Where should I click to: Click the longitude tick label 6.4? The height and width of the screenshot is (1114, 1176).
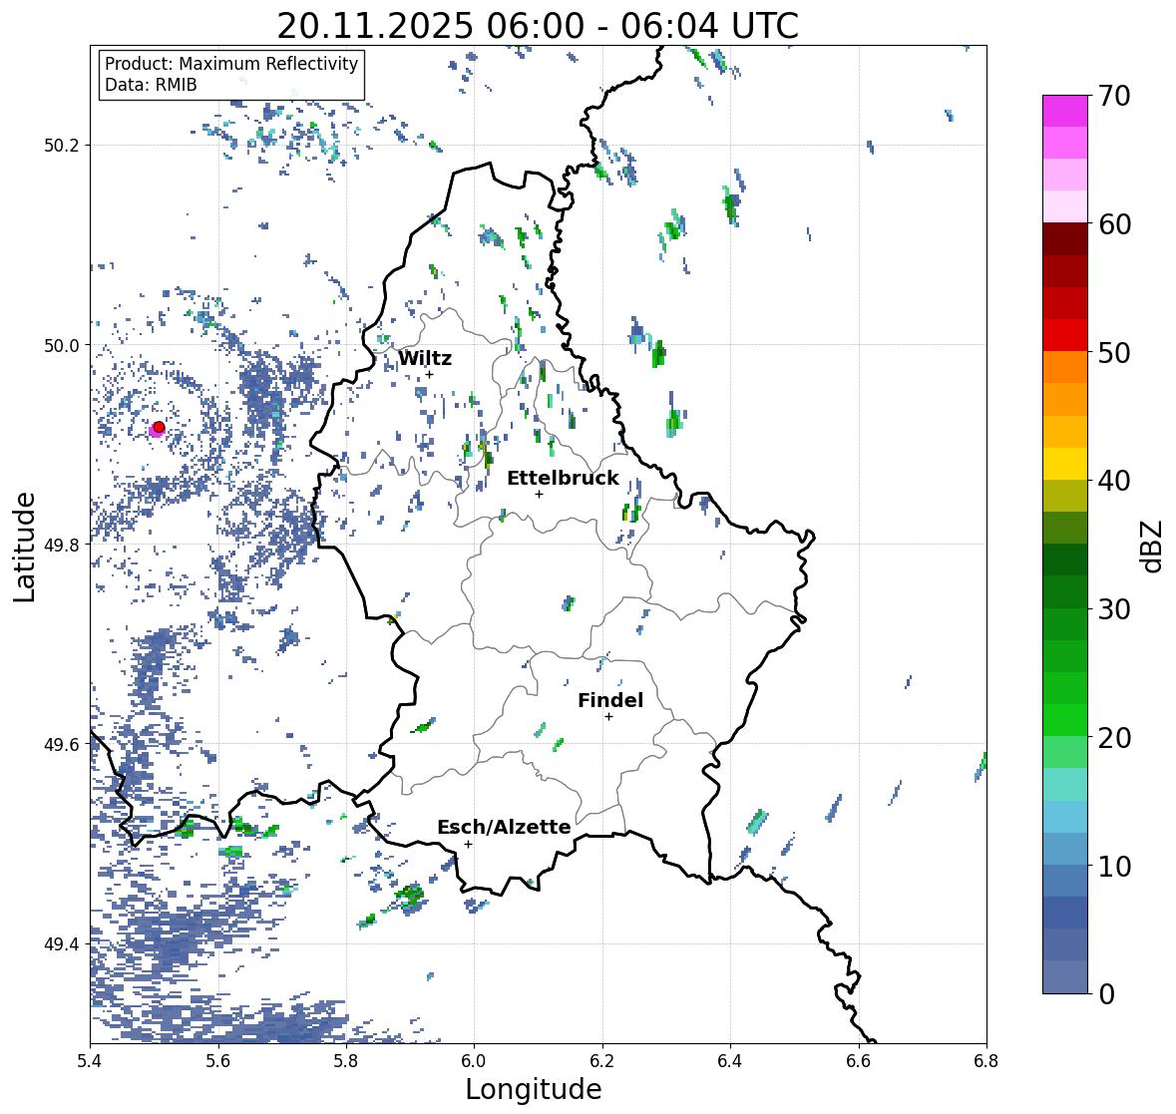[730, 1061]
